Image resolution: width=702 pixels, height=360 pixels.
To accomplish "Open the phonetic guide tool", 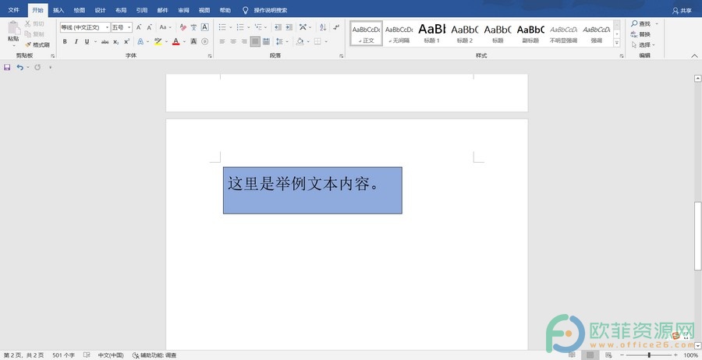I will click(193, 27).
